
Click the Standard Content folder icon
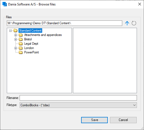pyautogui.click(x=16, y=31)
